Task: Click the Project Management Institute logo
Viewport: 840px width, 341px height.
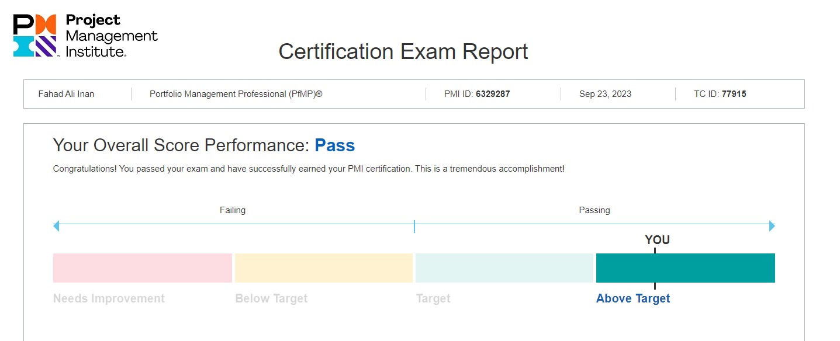Action: tap(85, 36)
